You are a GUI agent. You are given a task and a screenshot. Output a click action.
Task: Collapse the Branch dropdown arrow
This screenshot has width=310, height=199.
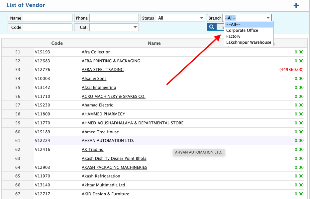268,18
